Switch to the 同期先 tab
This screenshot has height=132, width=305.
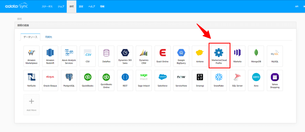49,37
